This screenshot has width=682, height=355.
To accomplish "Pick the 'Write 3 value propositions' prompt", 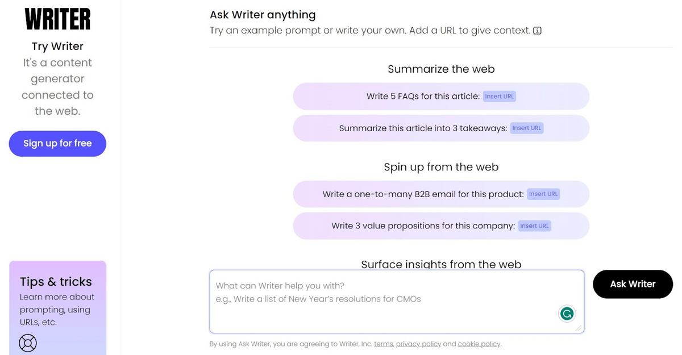I will click(x=423, y=226).
